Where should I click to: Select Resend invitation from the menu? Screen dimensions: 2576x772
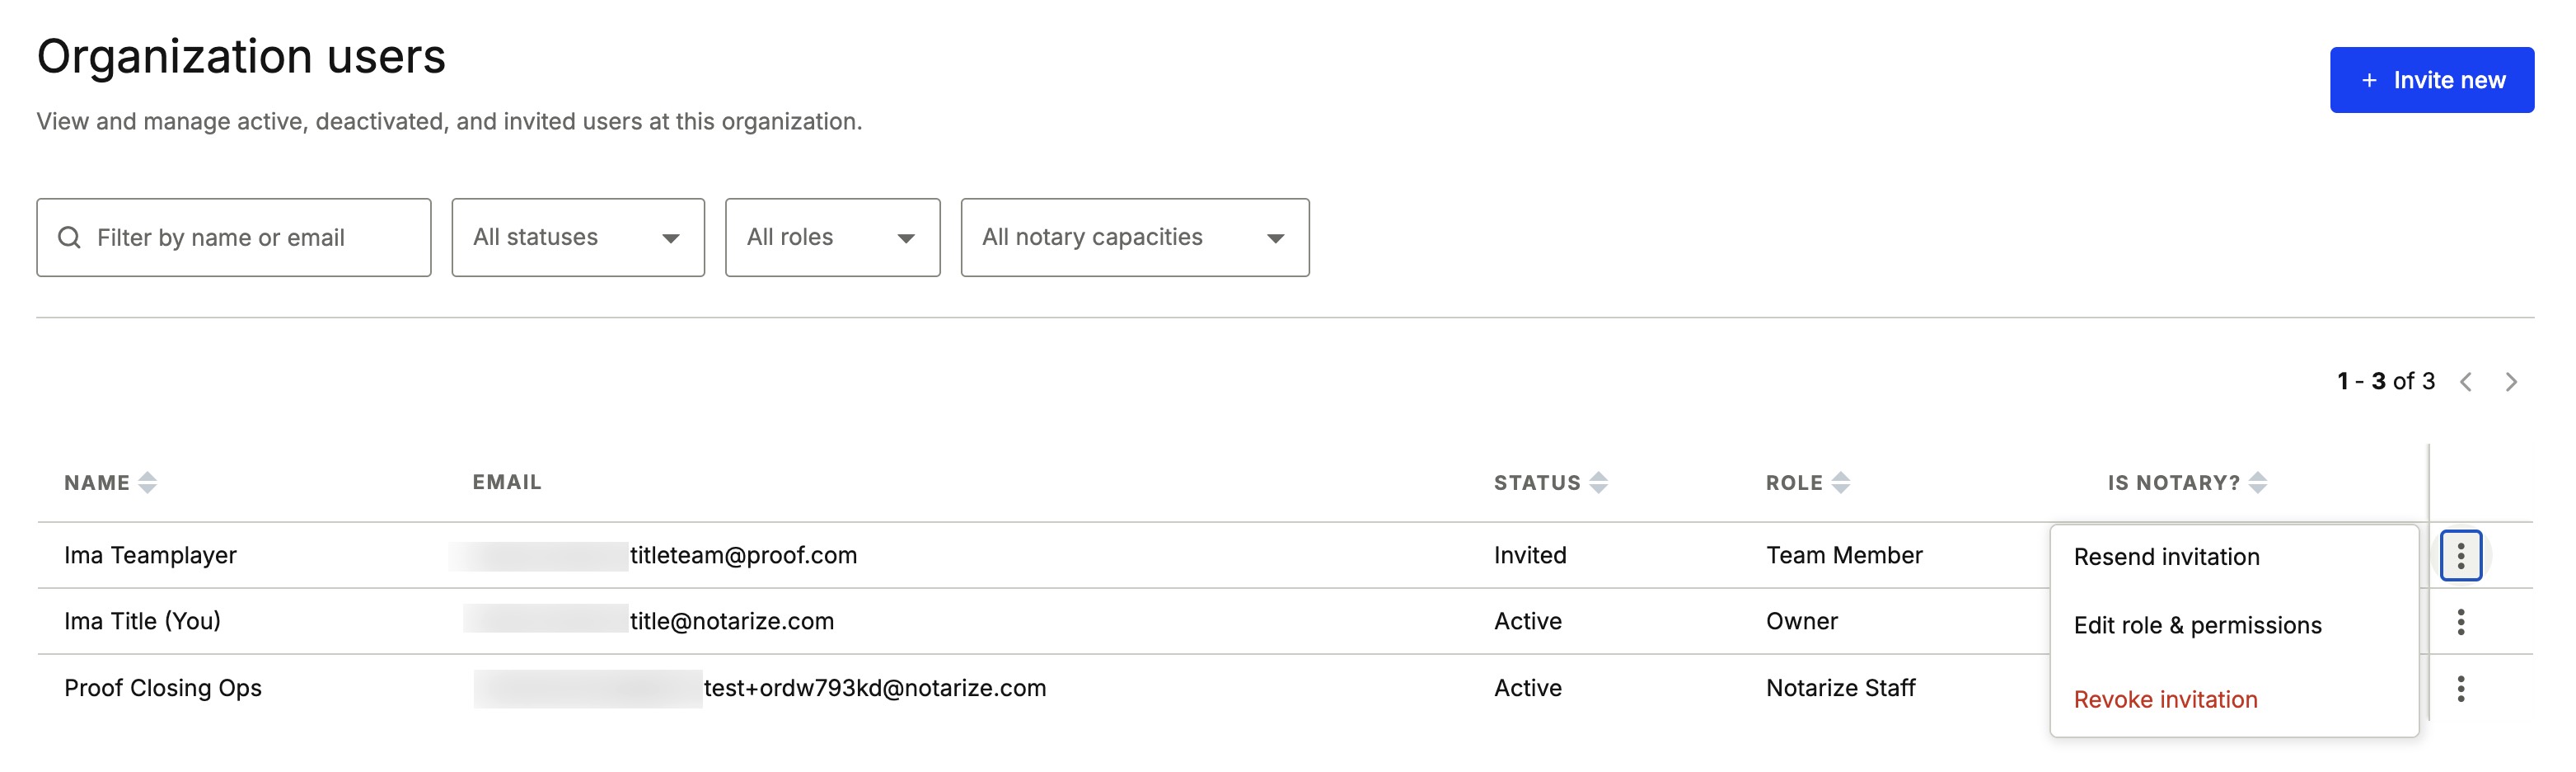(2166, 557)
